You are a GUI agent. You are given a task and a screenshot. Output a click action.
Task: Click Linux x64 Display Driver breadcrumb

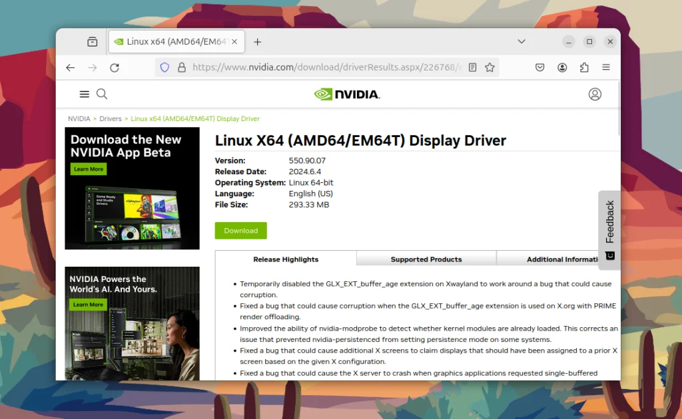click(195, 118)
